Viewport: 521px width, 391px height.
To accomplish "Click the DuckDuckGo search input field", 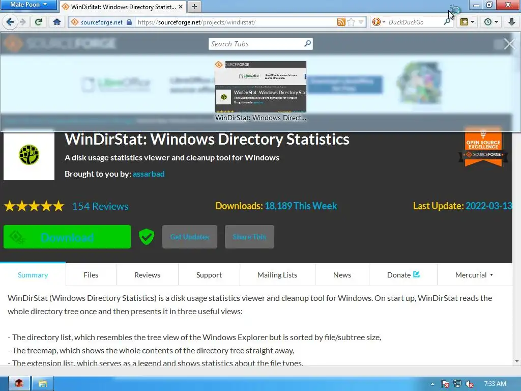I will [415, 22].
